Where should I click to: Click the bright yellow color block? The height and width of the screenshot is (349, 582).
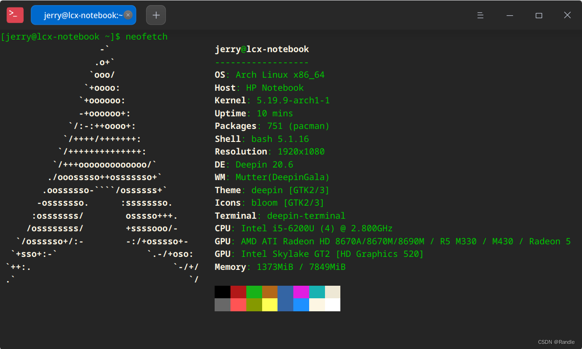pos(270,305)
